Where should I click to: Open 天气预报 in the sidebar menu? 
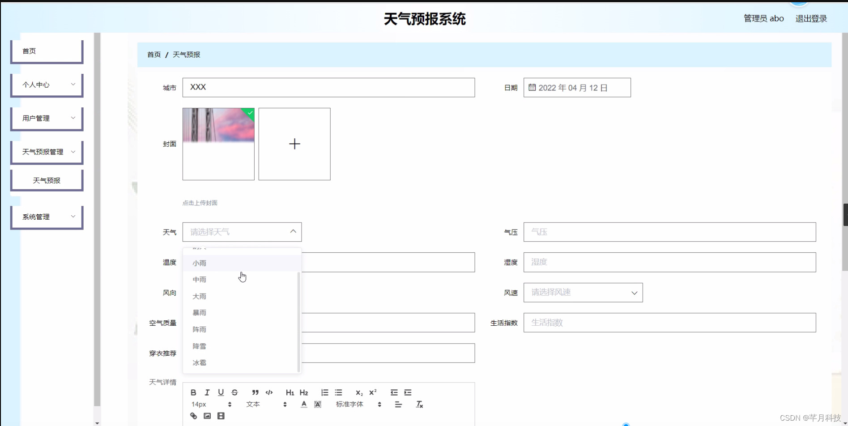coord(47,180)
